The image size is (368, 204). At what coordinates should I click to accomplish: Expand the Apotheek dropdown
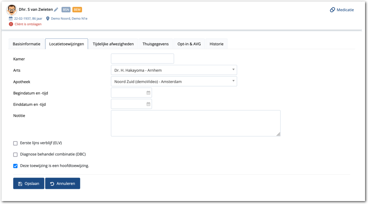click(233, 81)
